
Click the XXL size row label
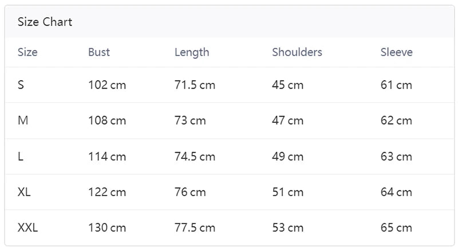[27, 228]
